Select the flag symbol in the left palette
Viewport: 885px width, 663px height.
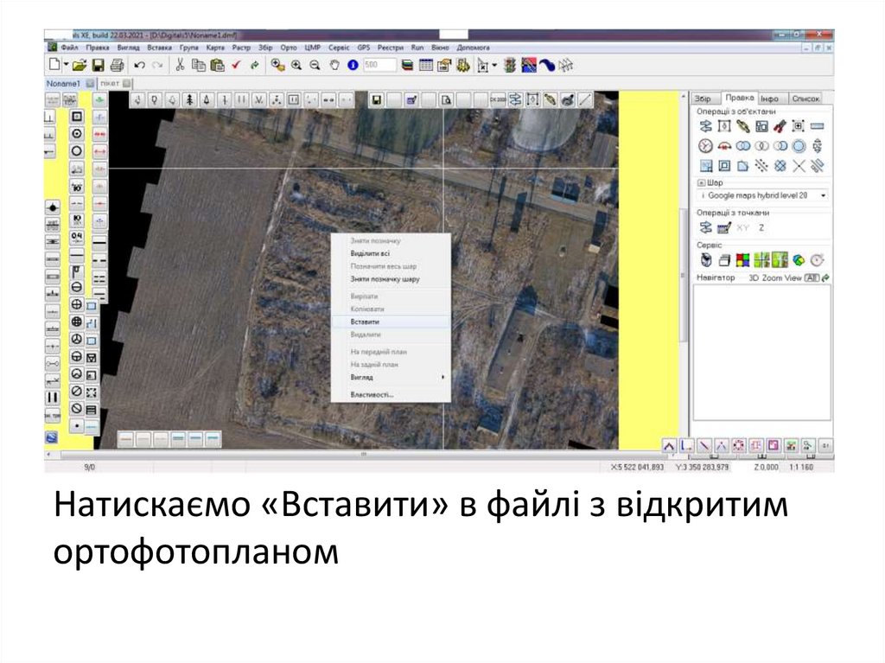click(x=77, y=271)
